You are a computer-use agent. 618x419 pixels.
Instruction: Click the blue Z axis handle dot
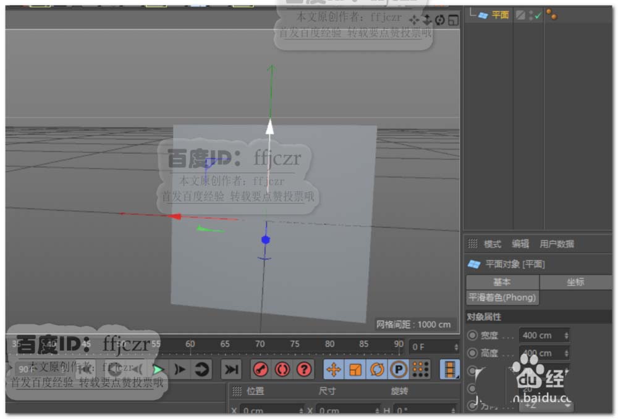[266, 239]
